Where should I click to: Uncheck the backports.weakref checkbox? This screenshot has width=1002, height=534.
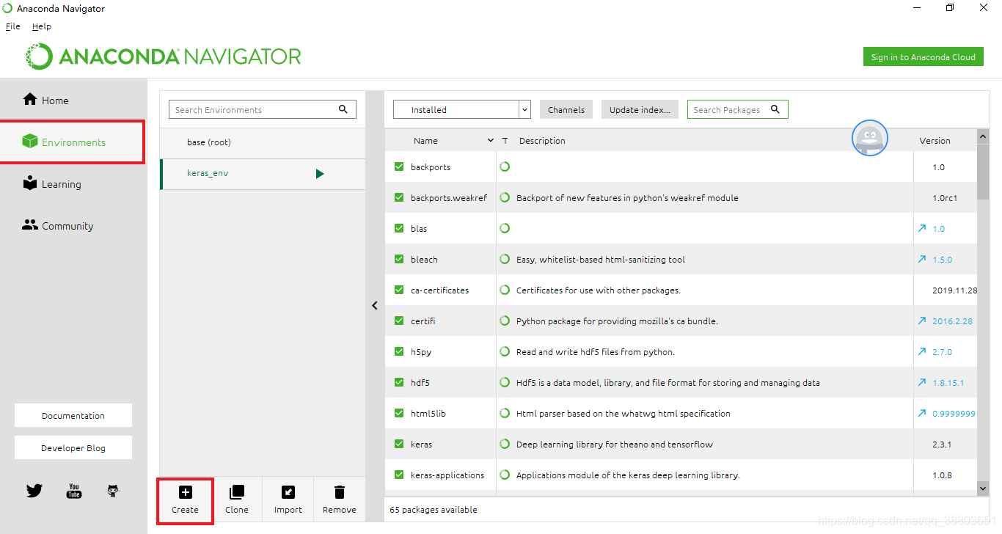pyautogui.click(x=399, y=197)
